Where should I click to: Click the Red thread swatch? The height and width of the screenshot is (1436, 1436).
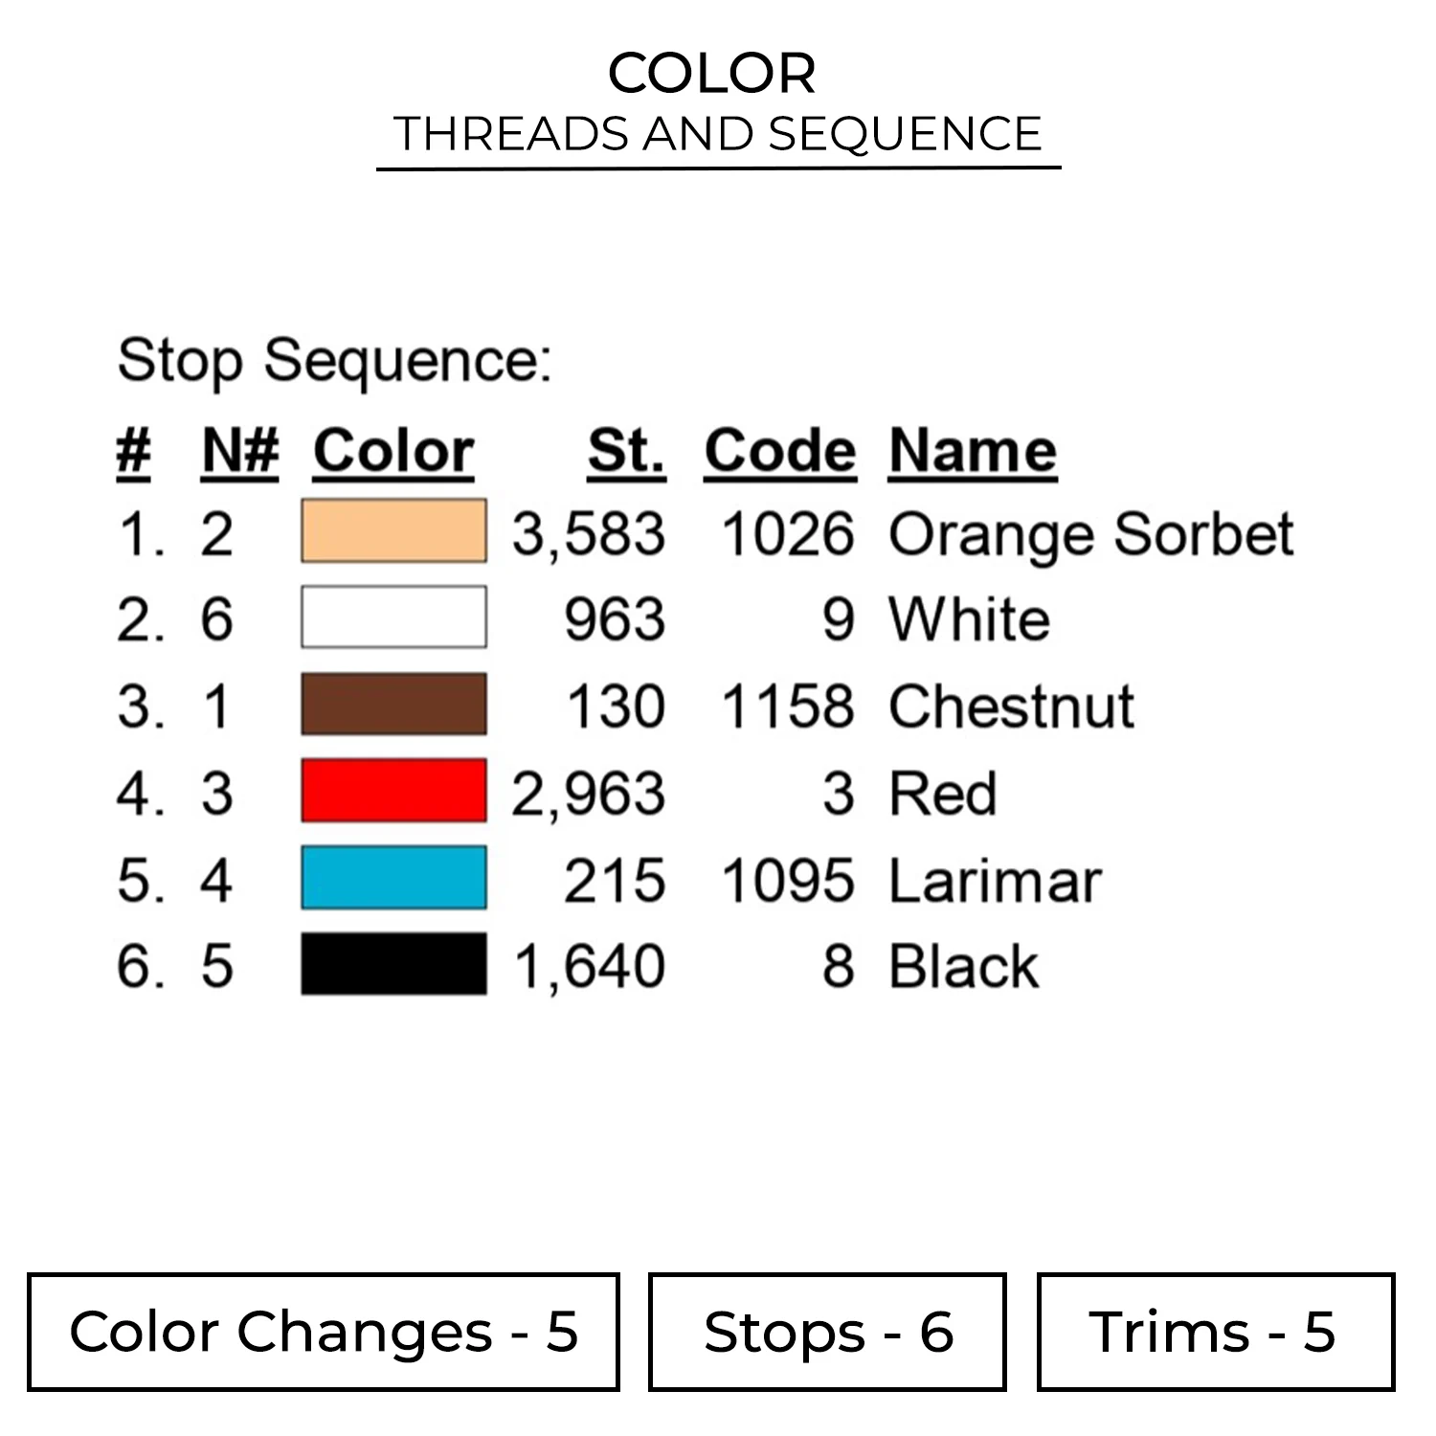pyautogui.click(x=393, y=791)
